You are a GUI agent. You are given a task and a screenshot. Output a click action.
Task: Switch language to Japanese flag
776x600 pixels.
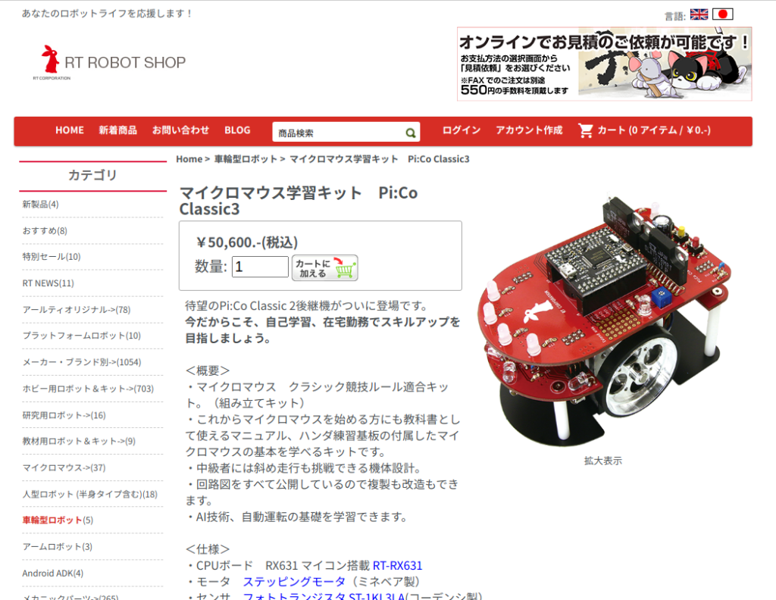tap(722, 14)
